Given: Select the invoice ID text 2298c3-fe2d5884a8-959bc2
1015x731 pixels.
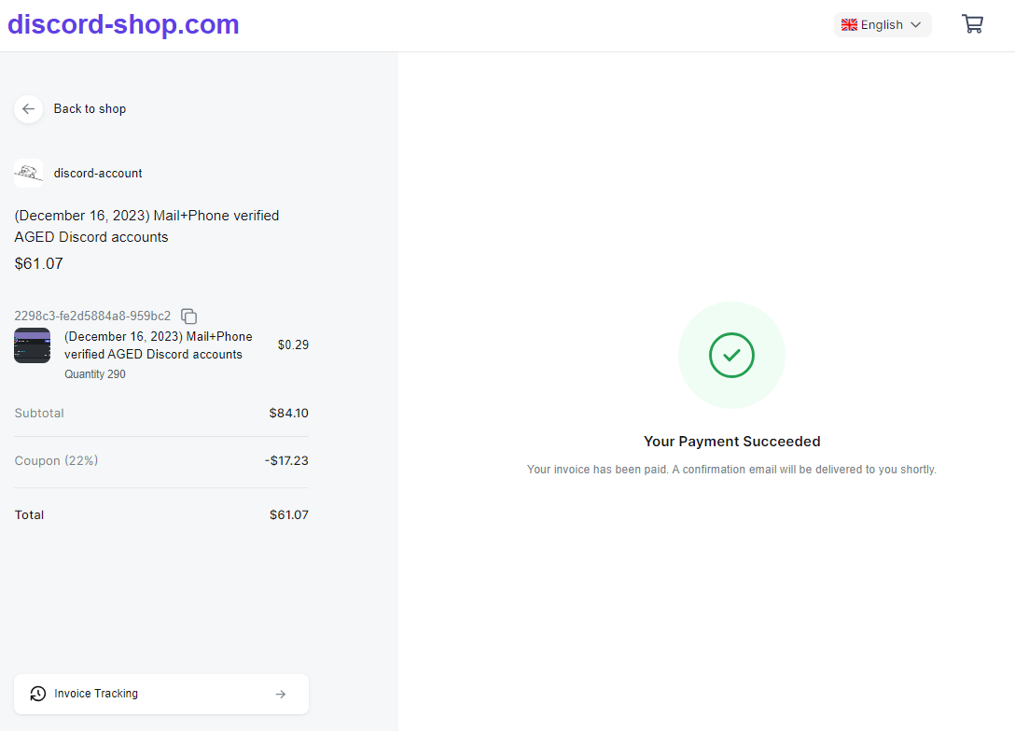Looking at the screenshot, I should click(92, 316).
